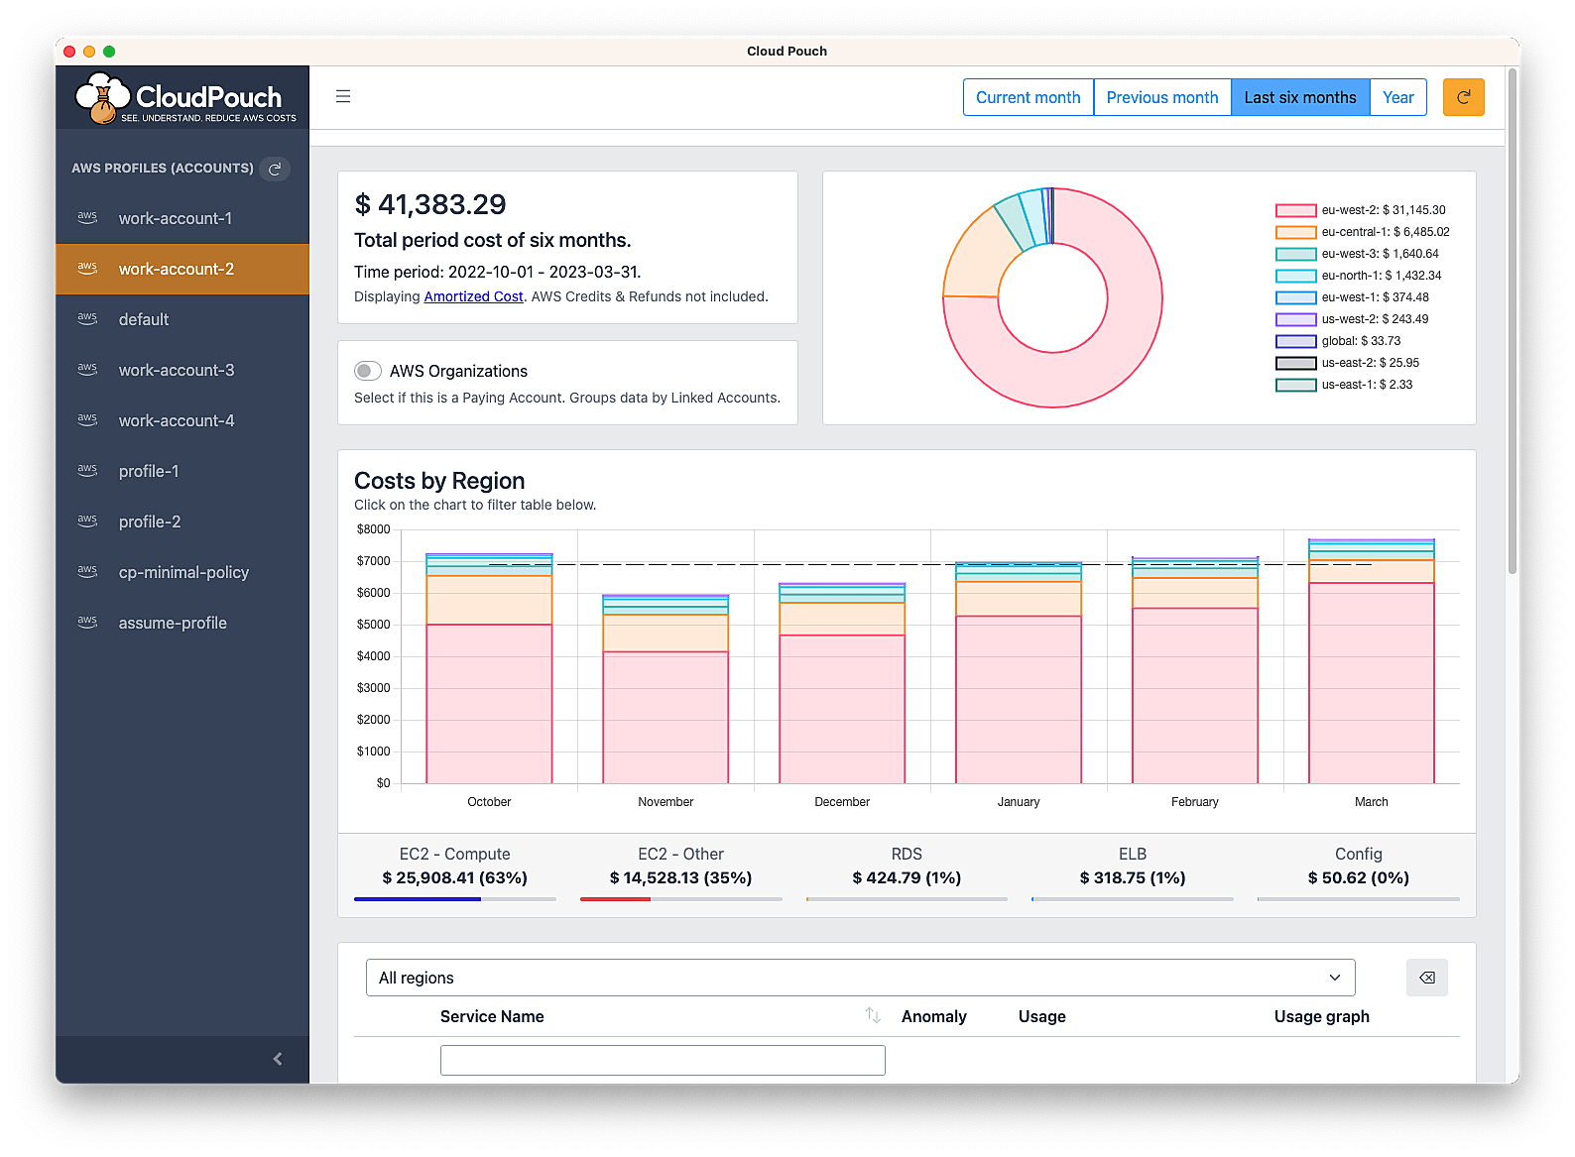Open the work-account-3 profile

click(x=182, y=370)
